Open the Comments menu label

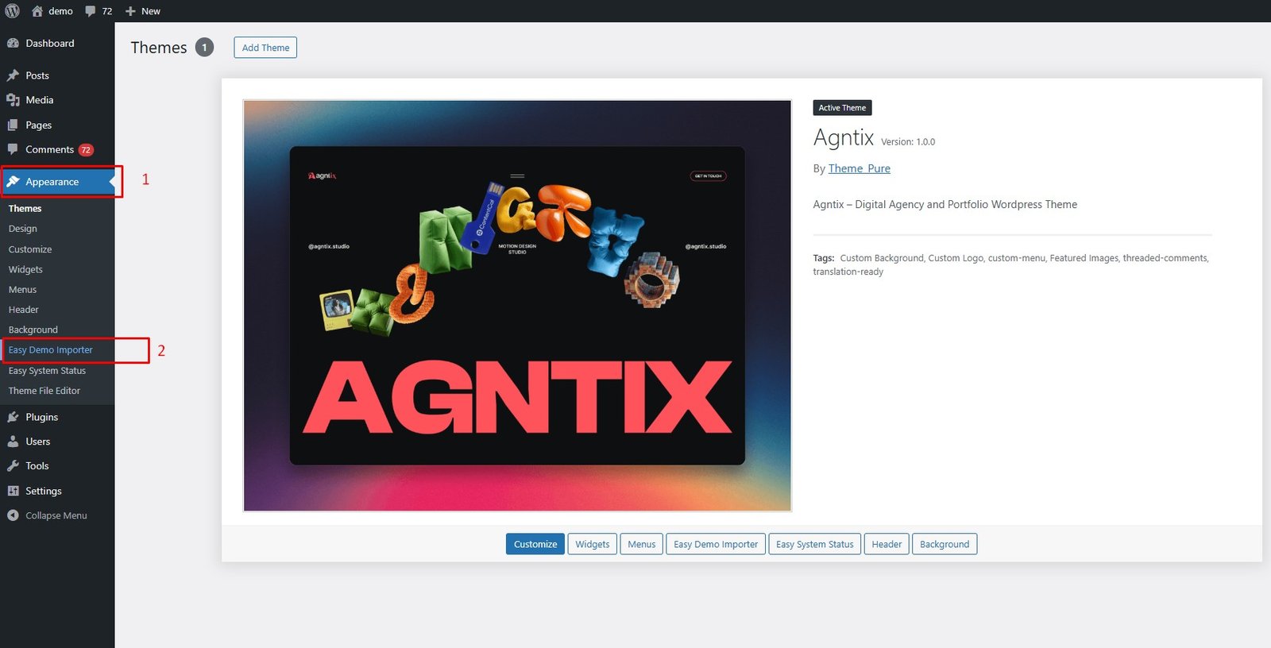(x=49, y=149)
